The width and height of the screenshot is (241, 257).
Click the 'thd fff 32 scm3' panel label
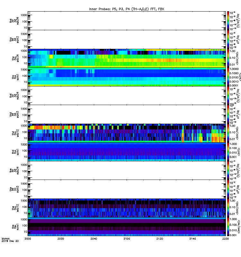pos(14,114)
